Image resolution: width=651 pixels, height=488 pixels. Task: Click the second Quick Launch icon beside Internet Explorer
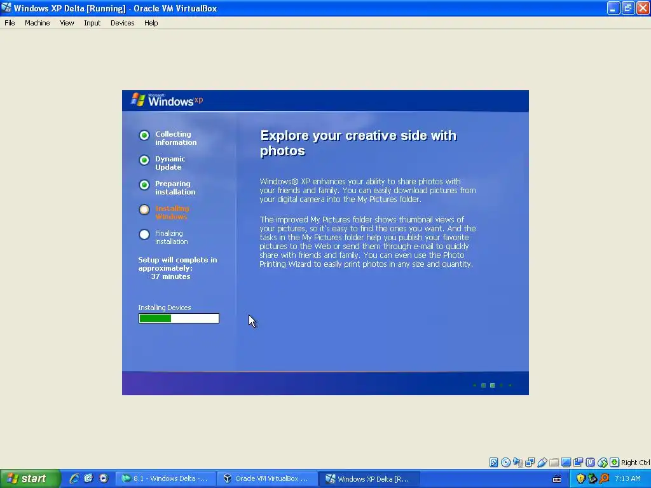coord(88,478)
